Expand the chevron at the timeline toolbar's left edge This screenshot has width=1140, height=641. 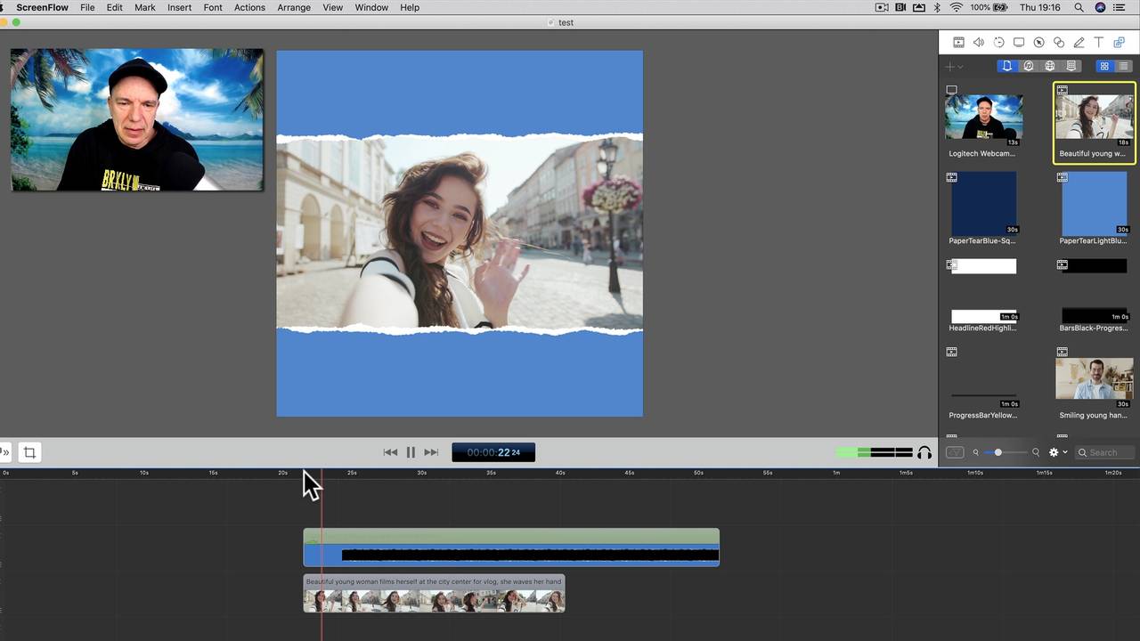[6, 452]
